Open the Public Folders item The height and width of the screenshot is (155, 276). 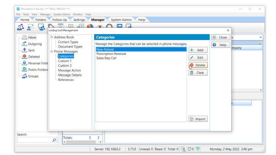(x=35, y=70)
